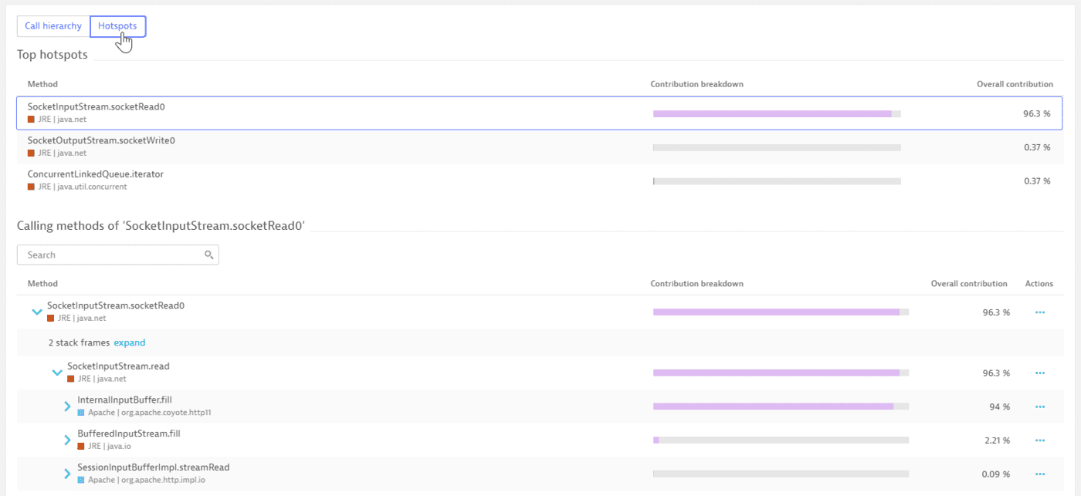Open actions menu for SocketInputStream.socketRead0

pos(1039,312)
